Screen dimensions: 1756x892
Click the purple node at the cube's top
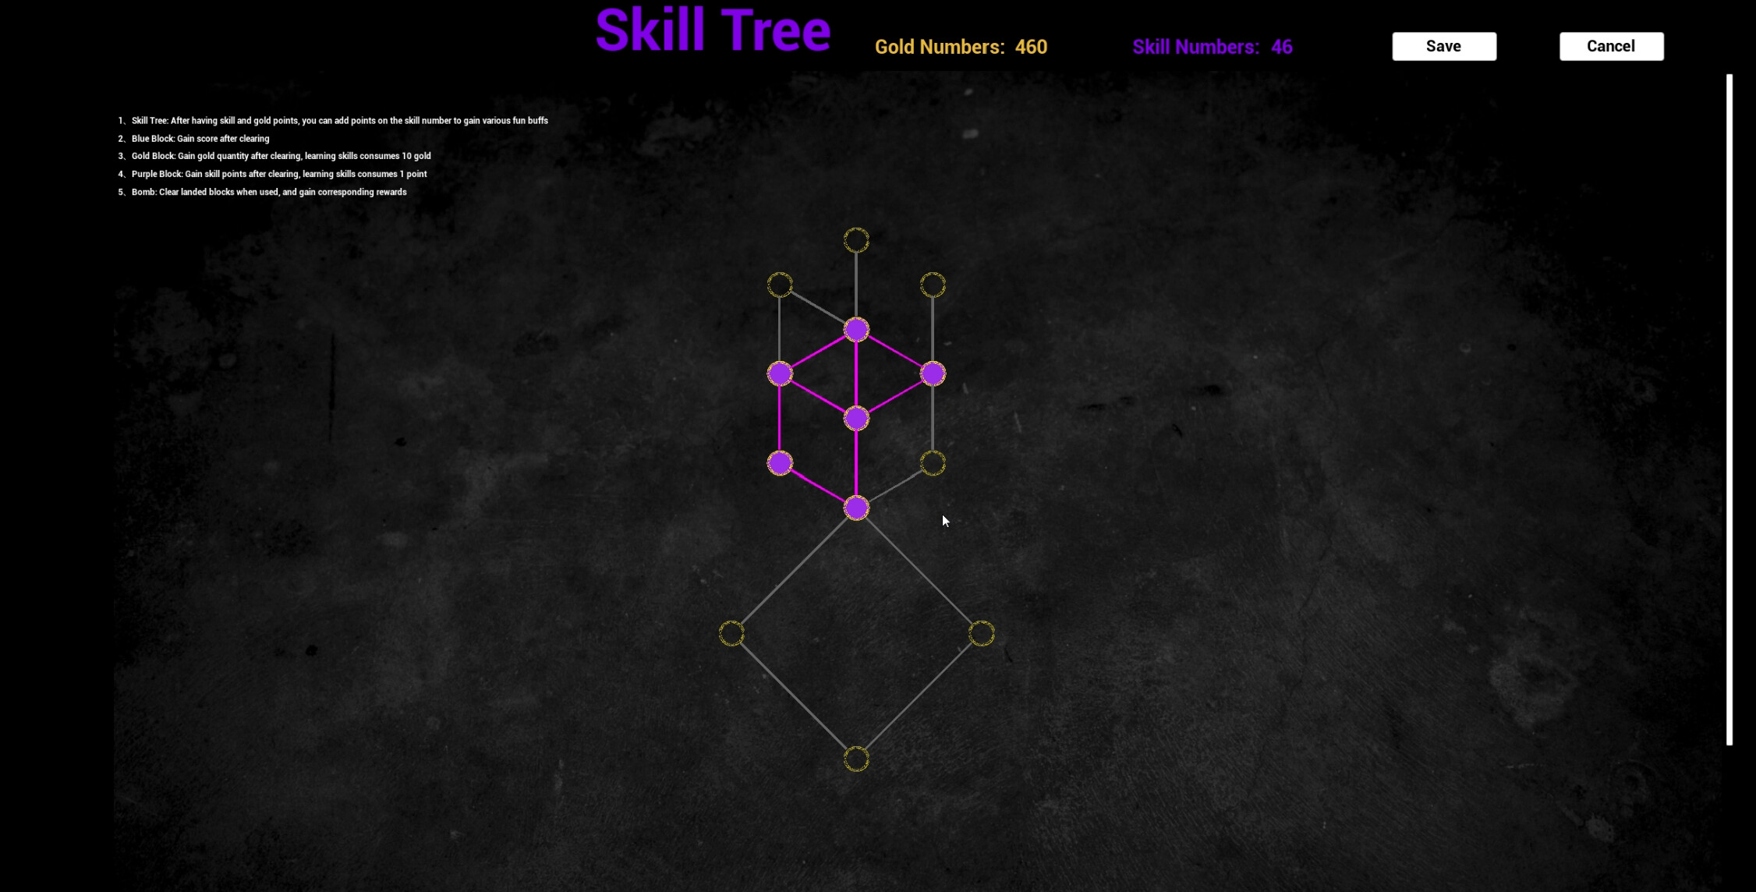[856, 330]
